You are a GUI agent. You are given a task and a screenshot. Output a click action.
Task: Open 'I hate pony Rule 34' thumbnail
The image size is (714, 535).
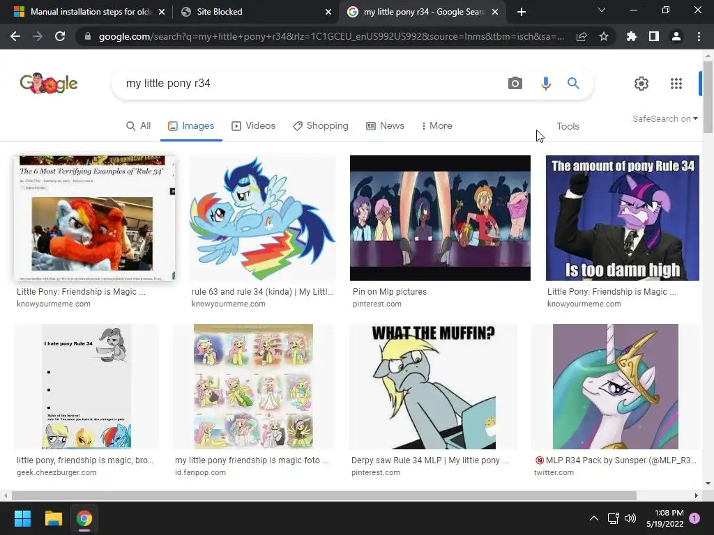(x=86, y=387)
